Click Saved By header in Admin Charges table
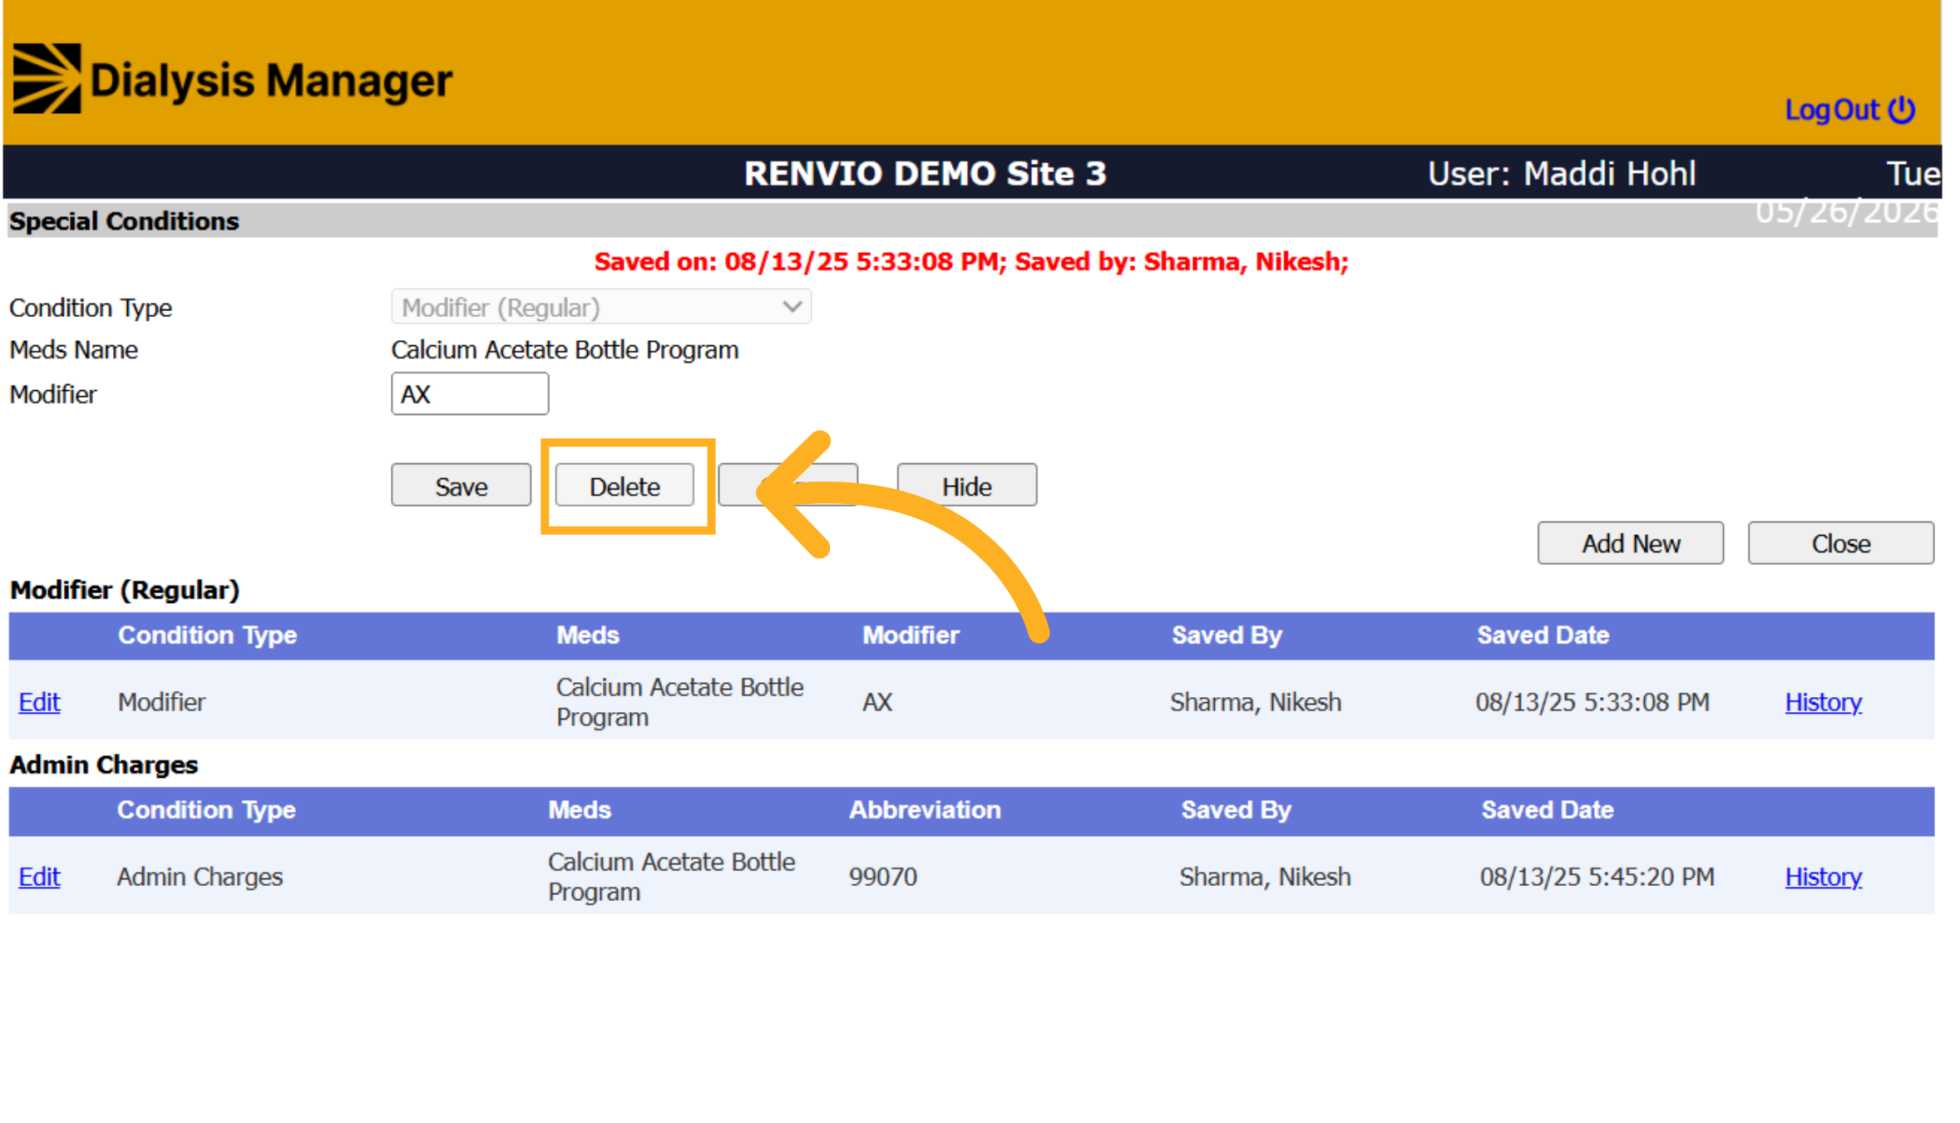 pyautogui.click(x=1236, y=810)
